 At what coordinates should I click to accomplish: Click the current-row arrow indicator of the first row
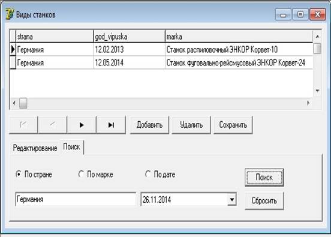point(13,50)
